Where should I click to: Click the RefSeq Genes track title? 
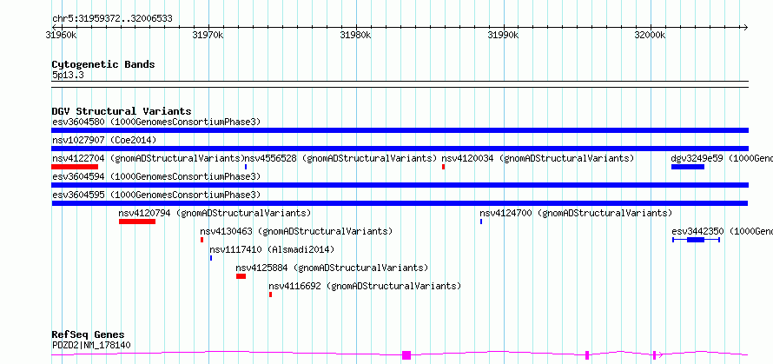(89, 335)
